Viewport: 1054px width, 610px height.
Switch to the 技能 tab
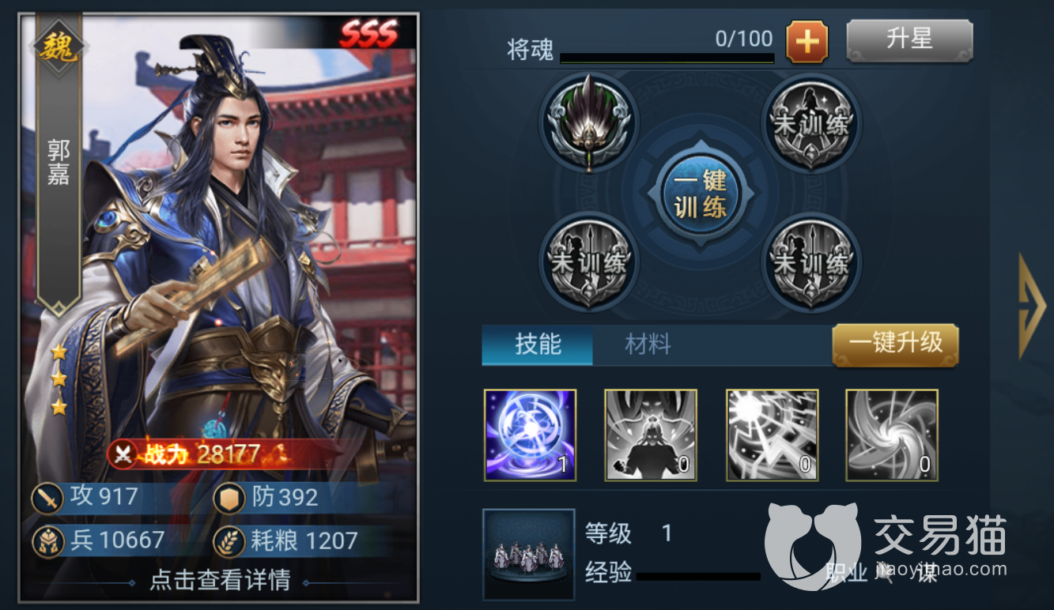pyautogui.click(x=538, y=345)
